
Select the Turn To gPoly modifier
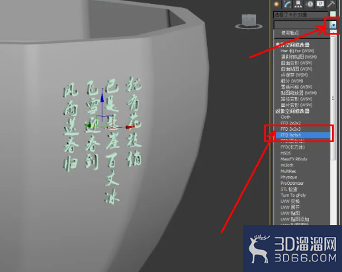(293, 195)
